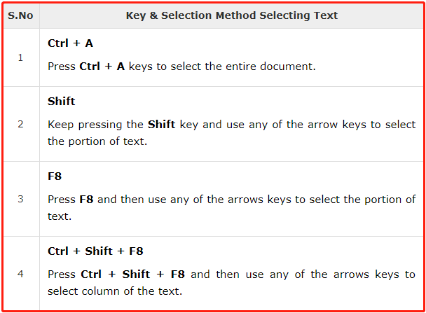Click the text 'the portion of text.'

tap(97, 141)
